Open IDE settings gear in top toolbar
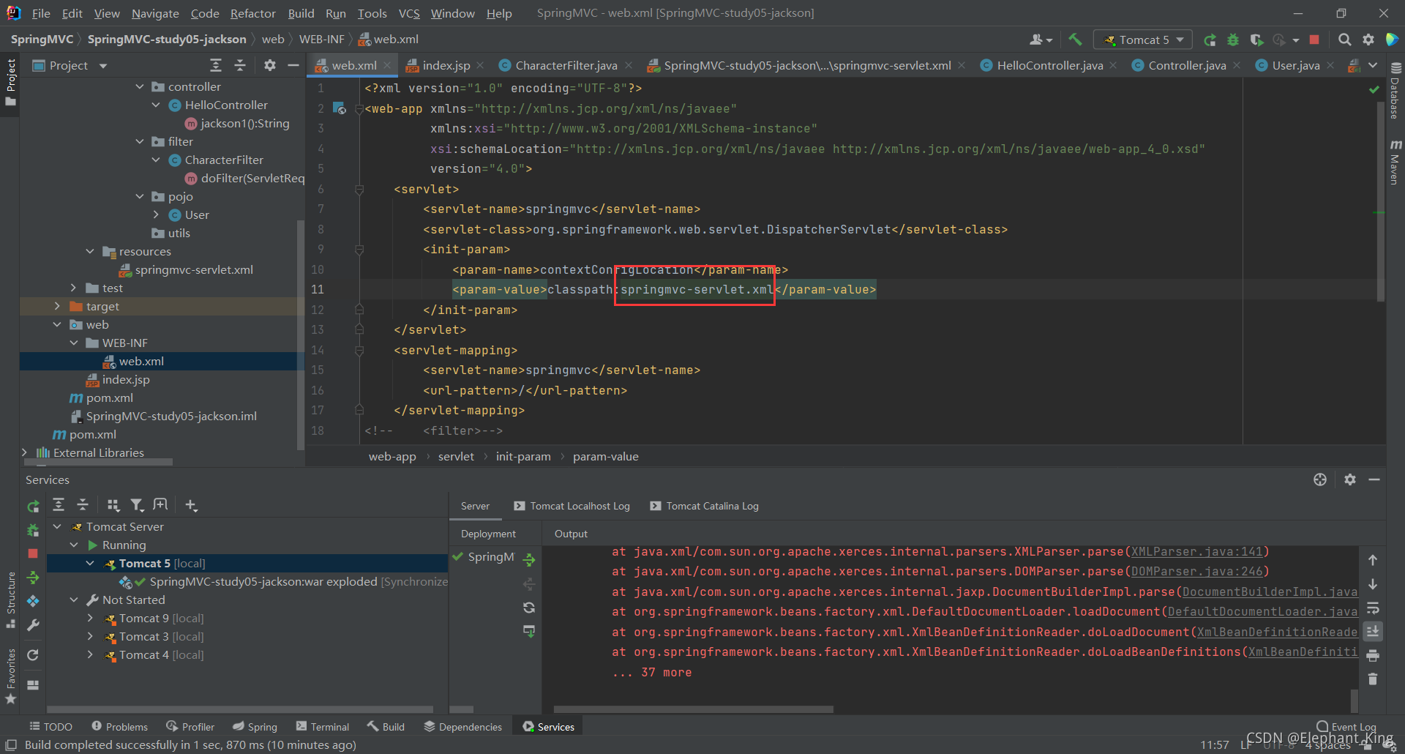The width and height of the screenshot is (1405, 754). click(1368, 40)
